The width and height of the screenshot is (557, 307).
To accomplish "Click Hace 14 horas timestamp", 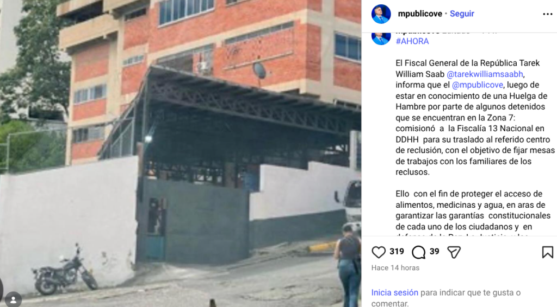I will (395, 268).
